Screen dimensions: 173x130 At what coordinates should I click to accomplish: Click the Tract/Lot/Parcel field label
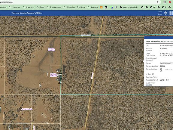click(152, 80)
